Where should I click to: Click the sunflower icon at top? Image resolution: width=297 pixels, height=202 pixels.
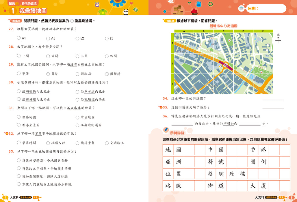(118, 3)
